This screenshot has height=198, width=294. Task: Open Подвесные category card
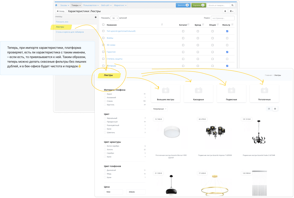(231, 94)
